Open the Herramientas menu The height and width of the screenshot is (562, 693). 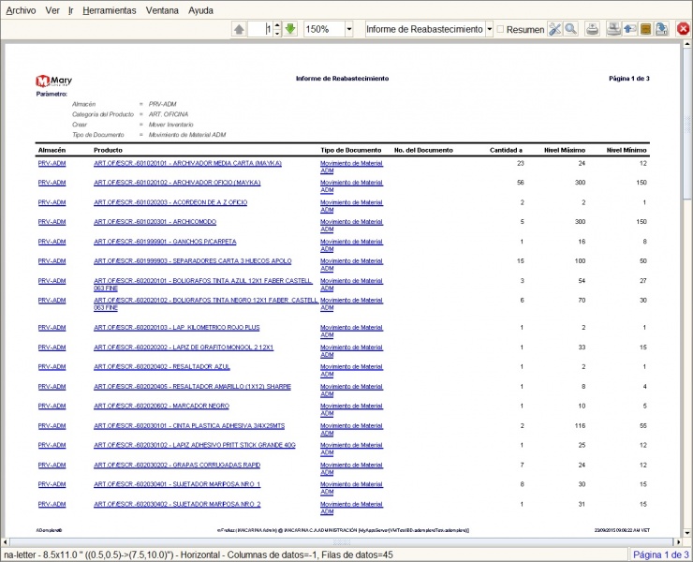tap(110, 10)
